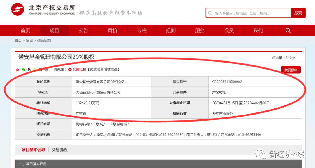This screenshot has width=315, height=168.
Task: Click the 综合招商 breadcrumb link
Action: pos(44,41)
